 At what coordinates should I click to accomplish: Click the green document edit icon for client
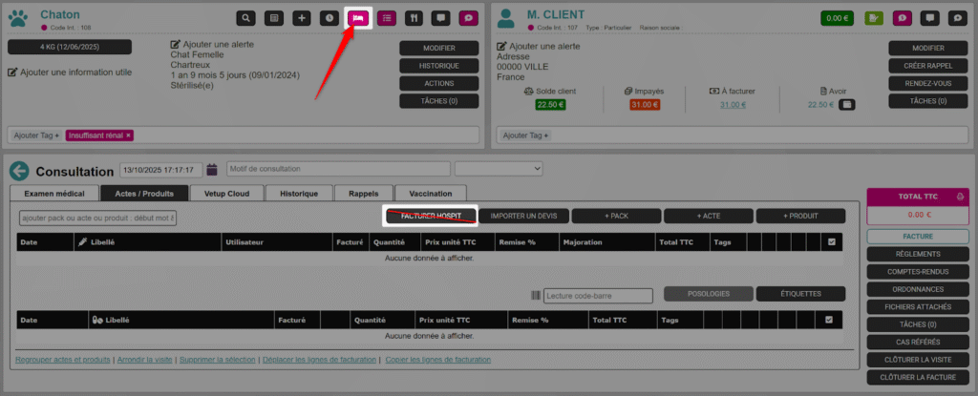coord(873,18)
